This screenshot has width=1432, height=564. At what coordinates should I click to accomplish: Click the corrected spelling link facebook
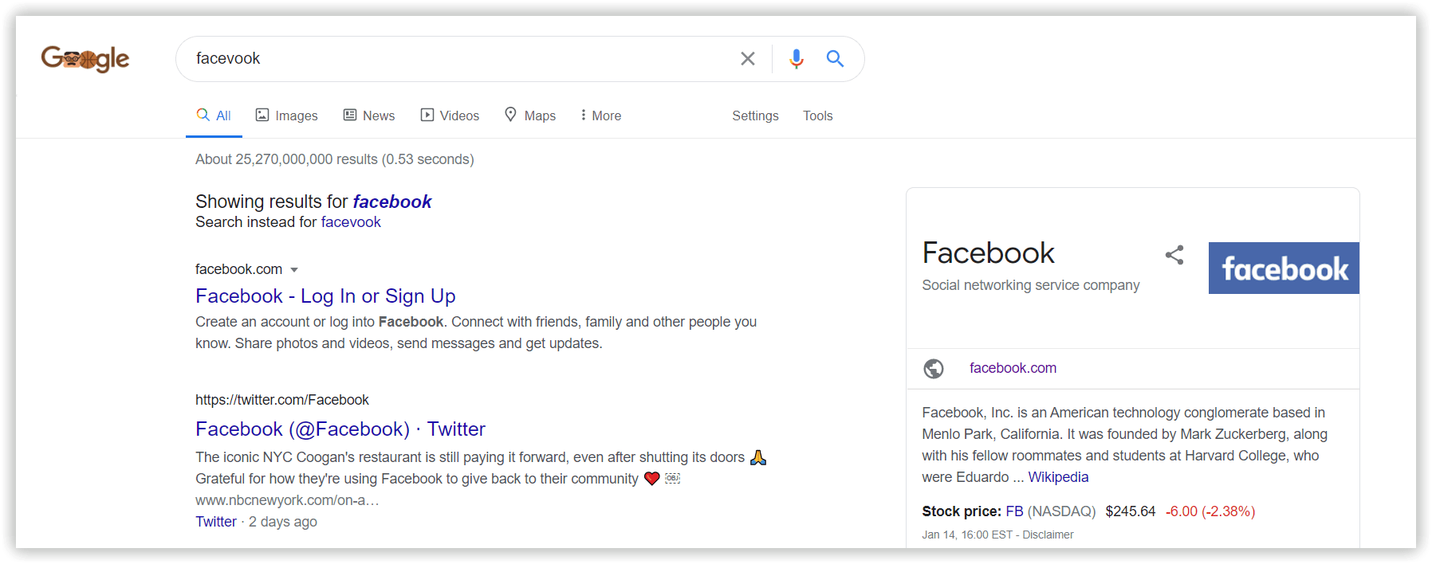pyautogui.click(x=392, y=202)
